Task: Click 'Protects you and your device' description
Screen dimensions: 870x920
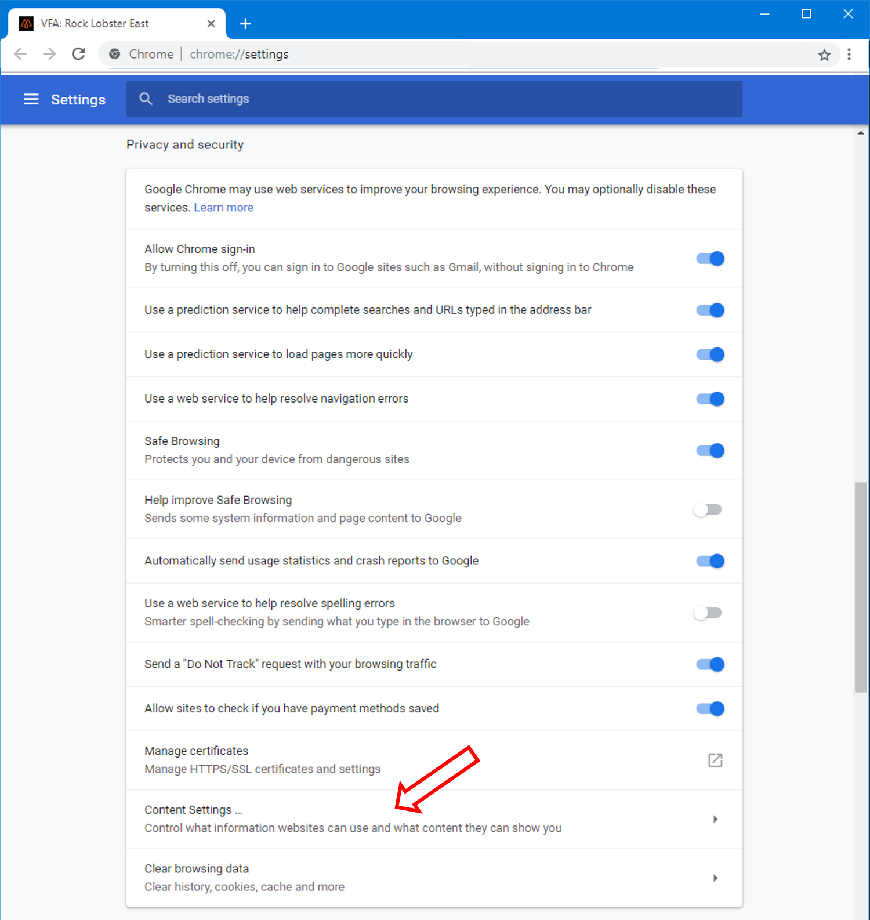Action: pyautogui.click(x=277, y=459)
